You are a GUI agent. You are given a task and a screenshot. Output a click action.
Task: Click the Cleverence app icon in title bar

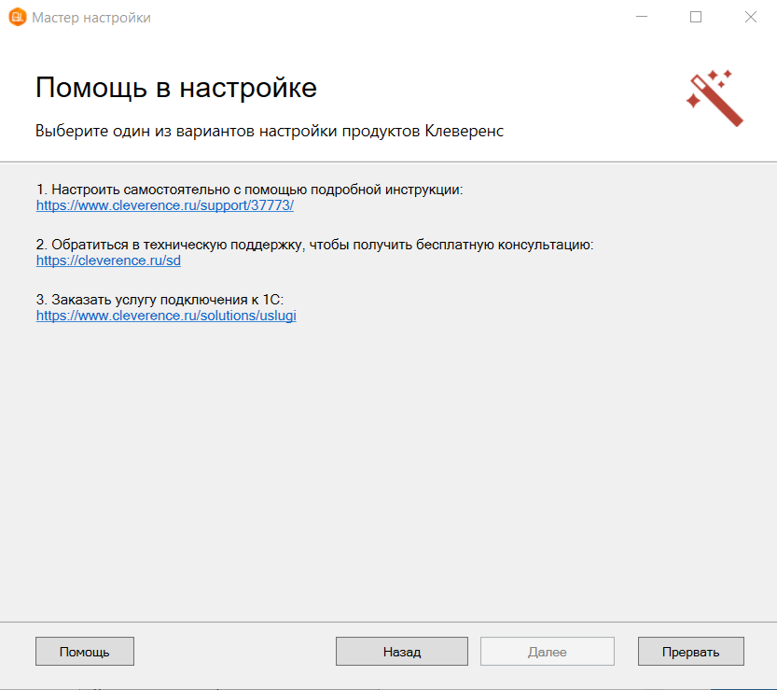pos(16,17)
